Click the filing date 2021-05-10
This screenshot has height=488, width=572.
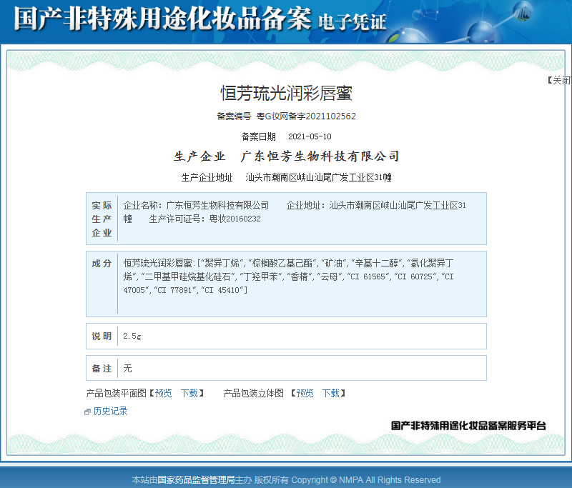[310, 136]
